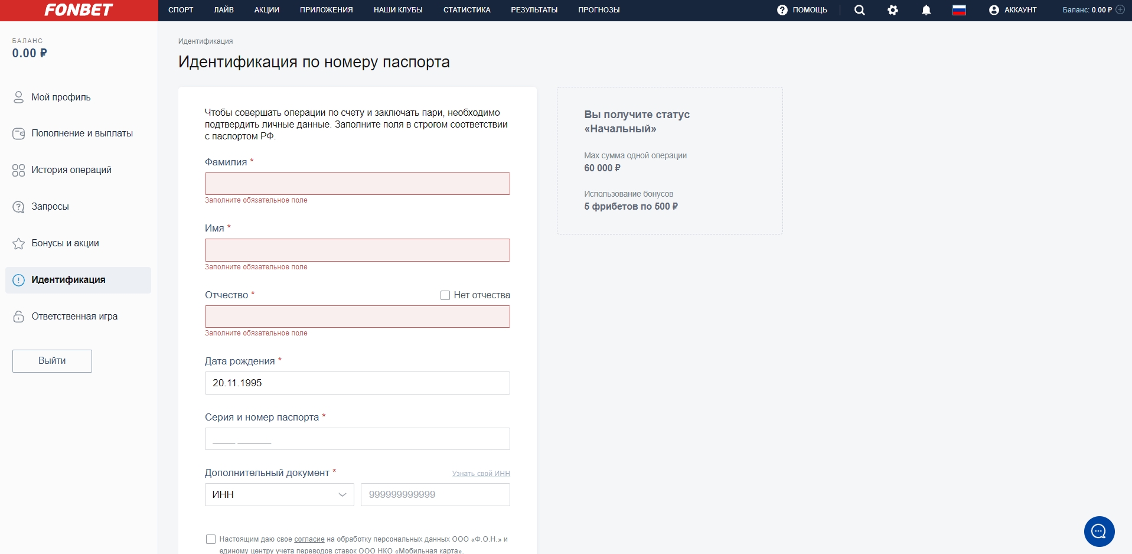Open the ПРИЛОЖЕНИЯ menu
Viewport: 1132px width, 554px height.
coord(327,10)
